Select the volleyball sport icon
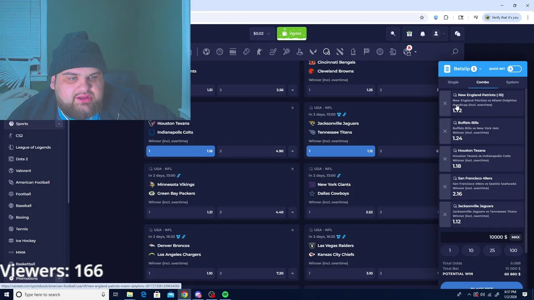Screen dimensions: 534x300 click(x=380, y=52)
